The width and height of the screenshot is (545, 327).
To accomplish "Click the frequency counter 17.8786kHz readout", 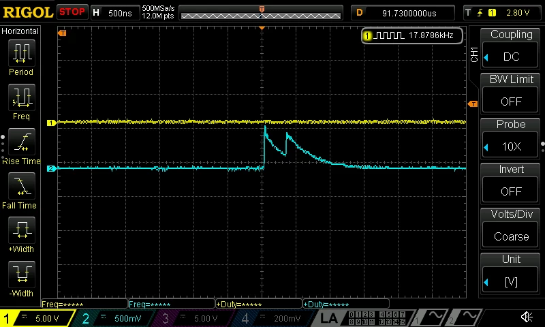I will click(412, 35).
